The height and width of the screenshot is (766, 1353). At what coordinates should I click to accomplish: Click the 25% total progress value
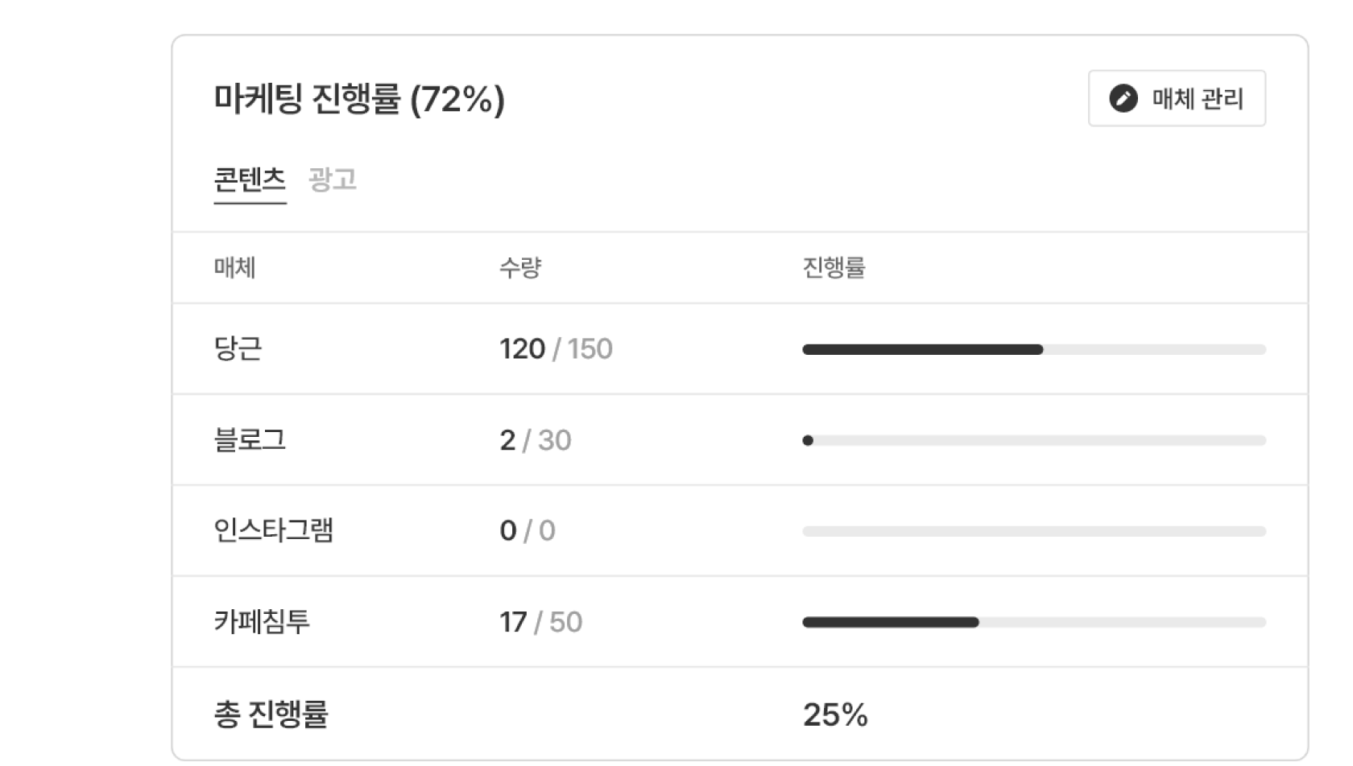tap(835, 715)
